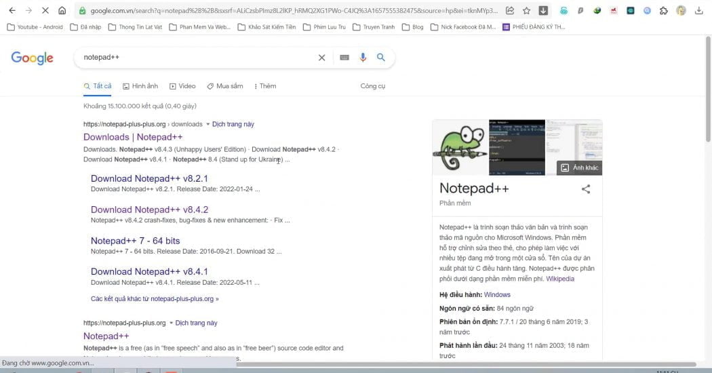Open the grey feather extension icon
This screenshot has height=373, width=712.
coord(580,10)
